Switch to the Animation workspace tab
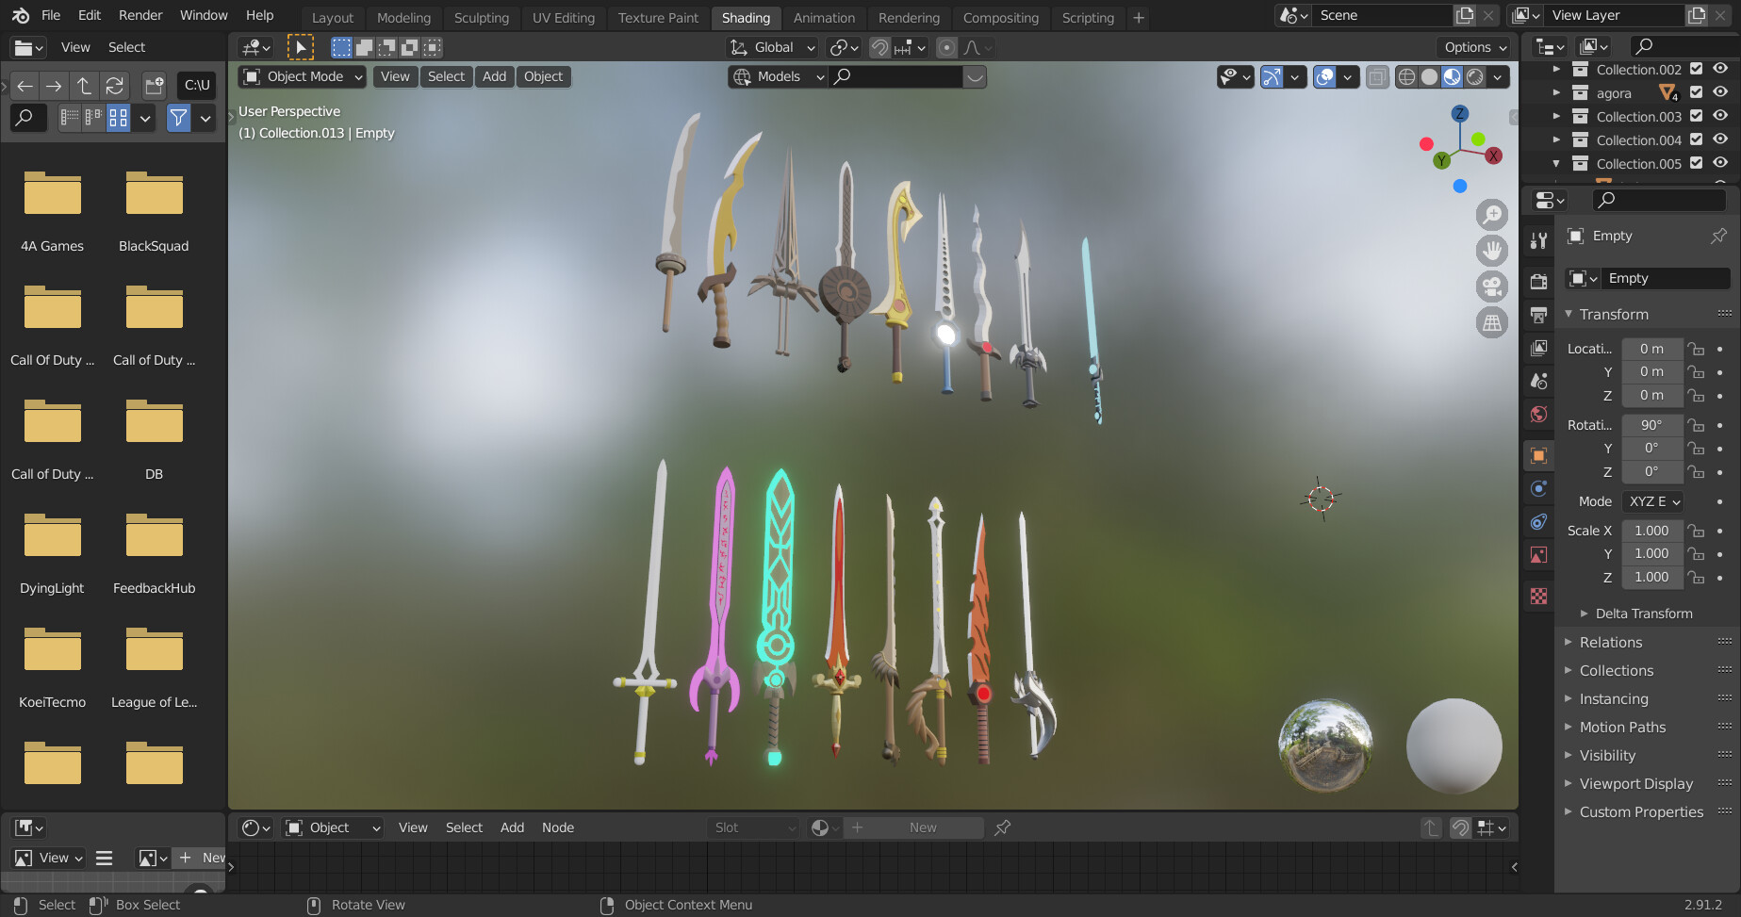 pos(824,16)
